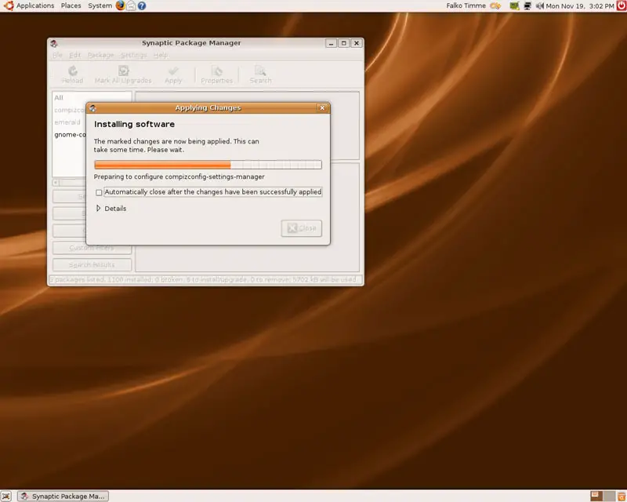Open the Settings menu in Synaptic
627x502 pixels.
pyautogui.click(x=134, y=55)
